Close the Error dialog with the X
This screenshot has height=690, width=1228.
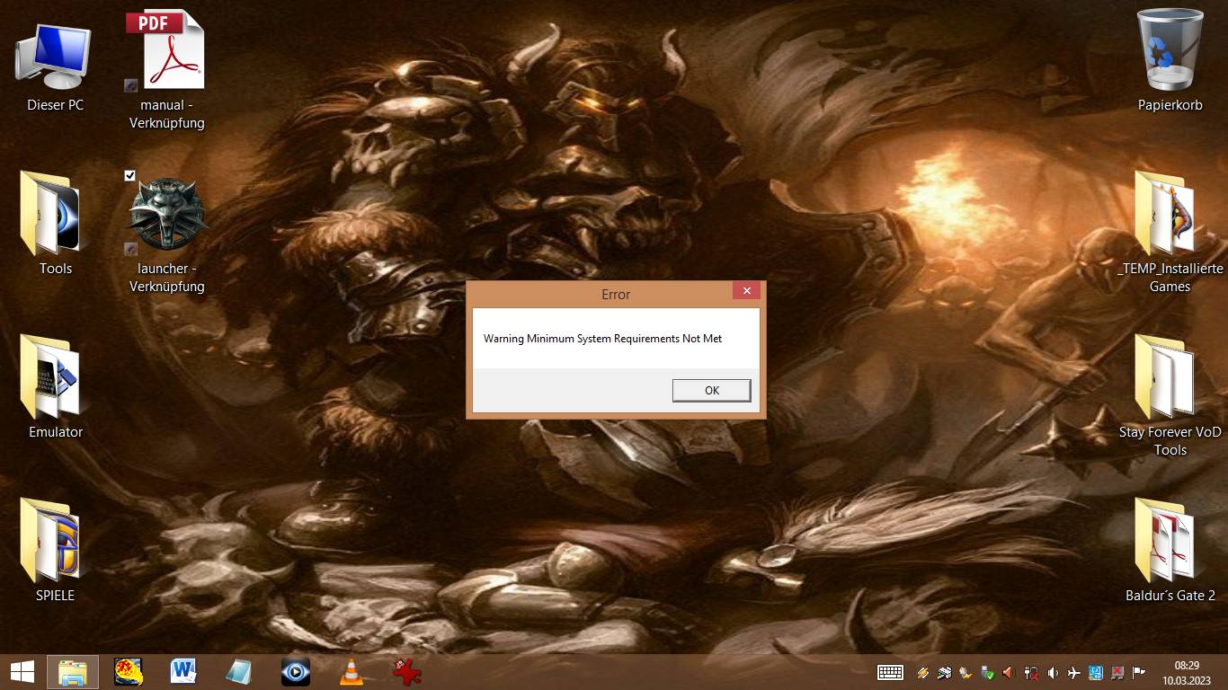point(746,291)
